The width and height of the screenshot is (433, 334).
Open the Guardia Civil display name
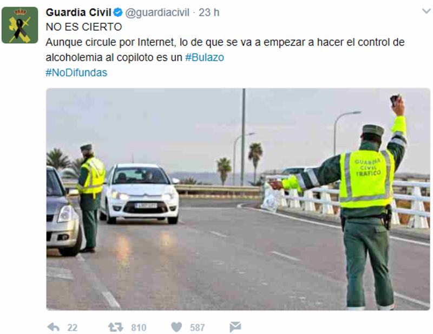coord(78,12)
